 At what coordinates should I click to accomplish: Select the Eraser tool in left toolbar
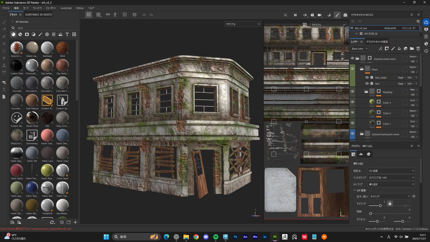(x=4, y=29)
